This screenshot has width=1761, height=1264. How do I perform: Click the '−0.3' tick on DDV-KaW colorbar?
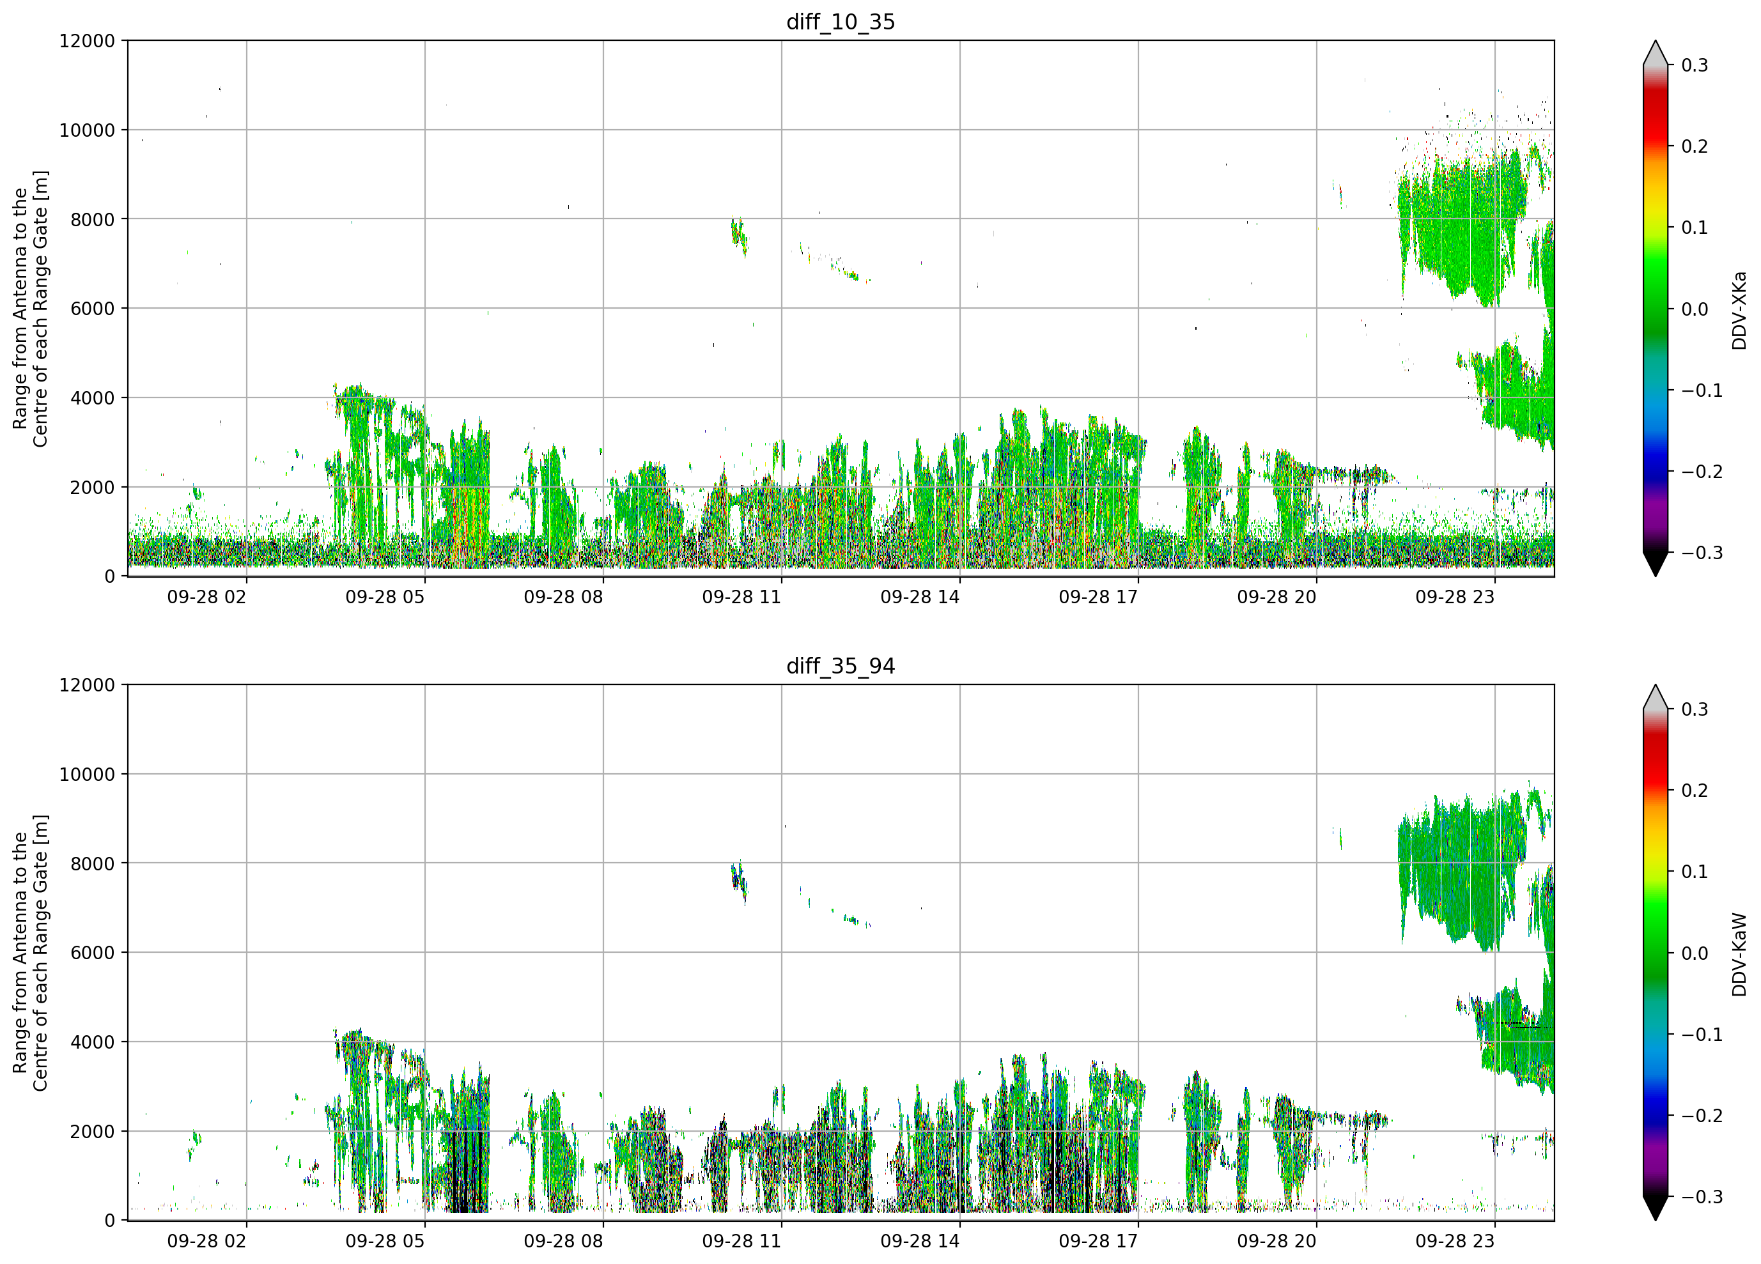coord(1702,1198)
